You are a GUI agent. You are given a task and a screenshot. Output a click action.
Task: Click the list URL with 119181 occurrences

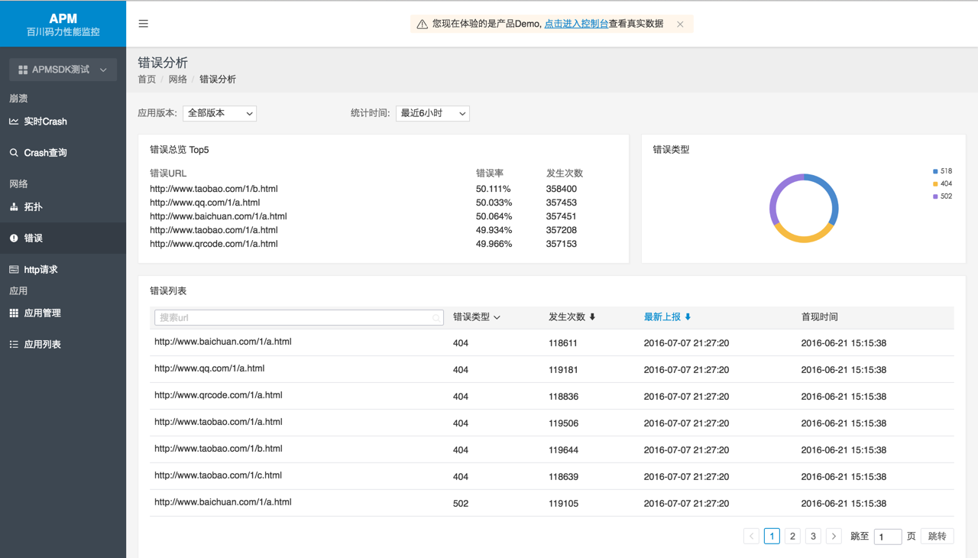coord(209,368)
